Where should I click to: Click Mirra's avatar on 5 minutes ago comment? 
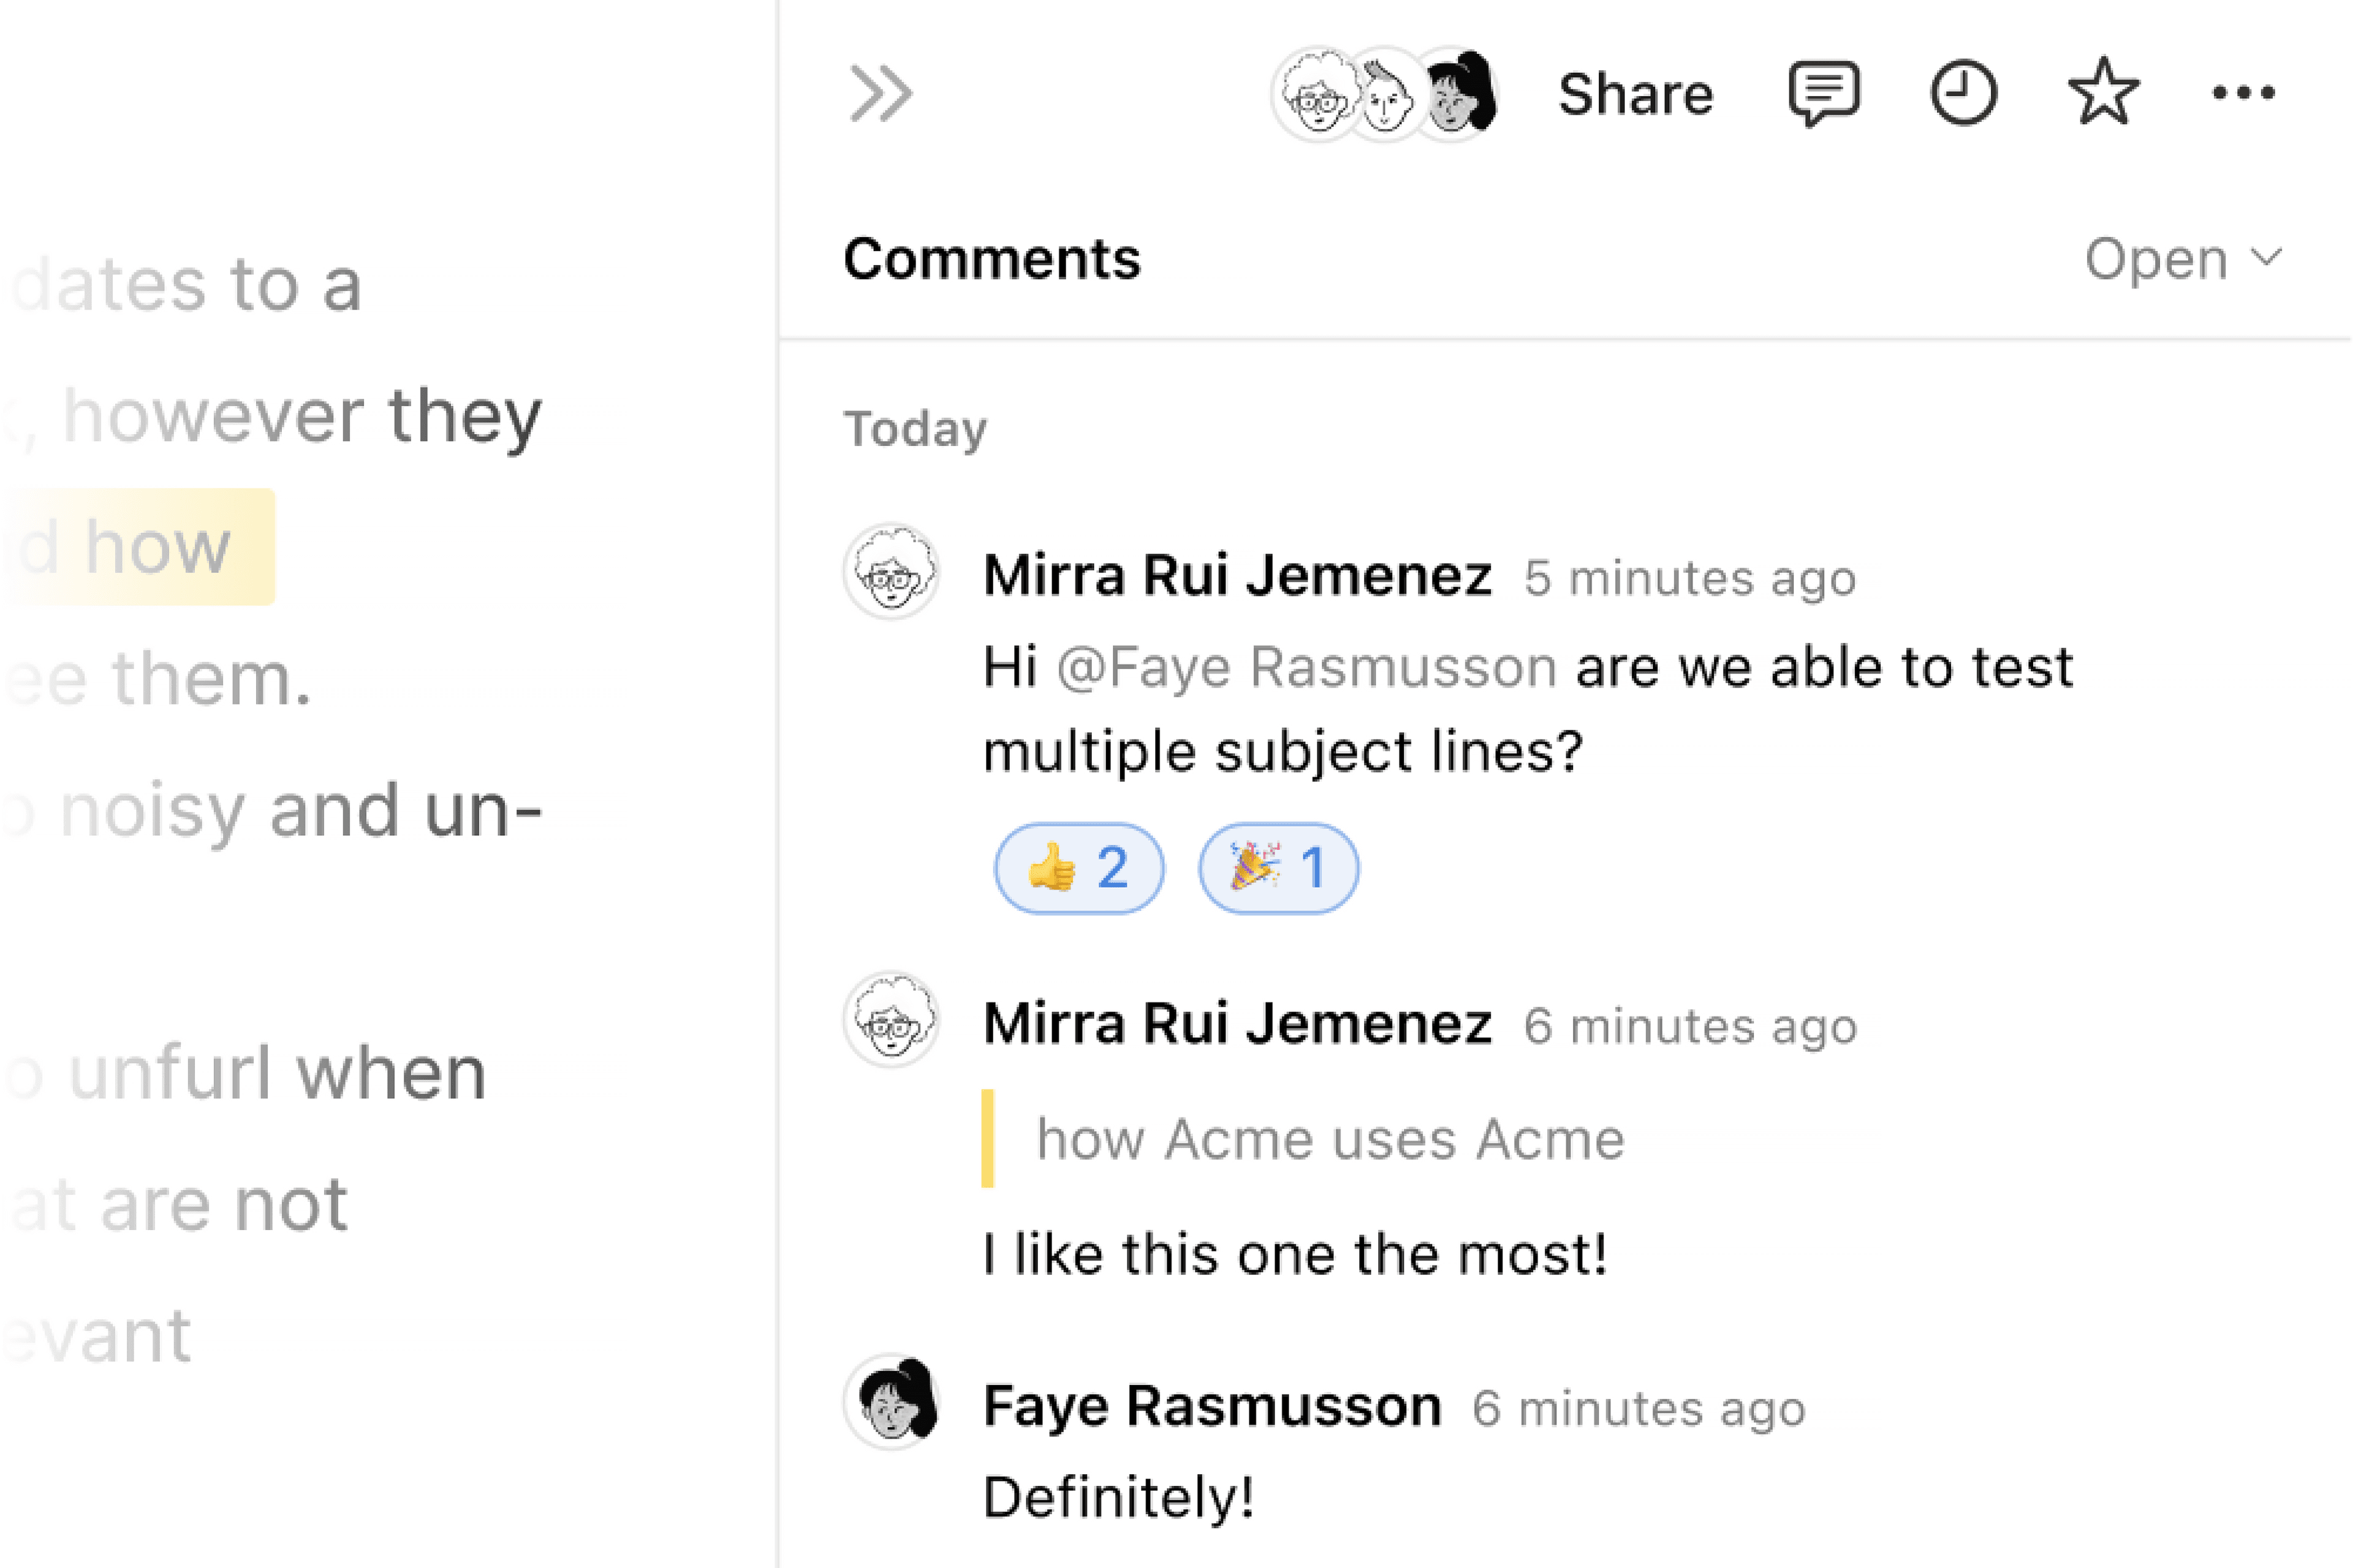point(891,571)
